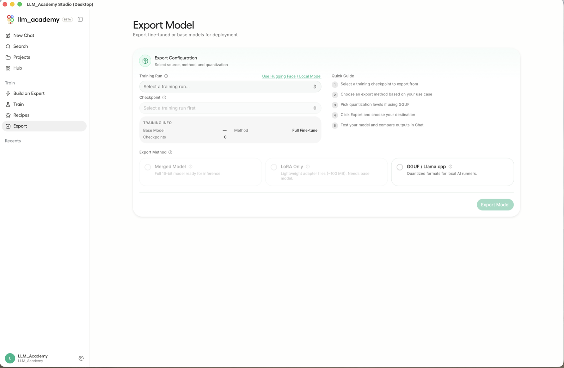Click the llm_academy colorful logo icon
Image resolution: width=564 pixels, height=368 pixels.
click(11, 19)
